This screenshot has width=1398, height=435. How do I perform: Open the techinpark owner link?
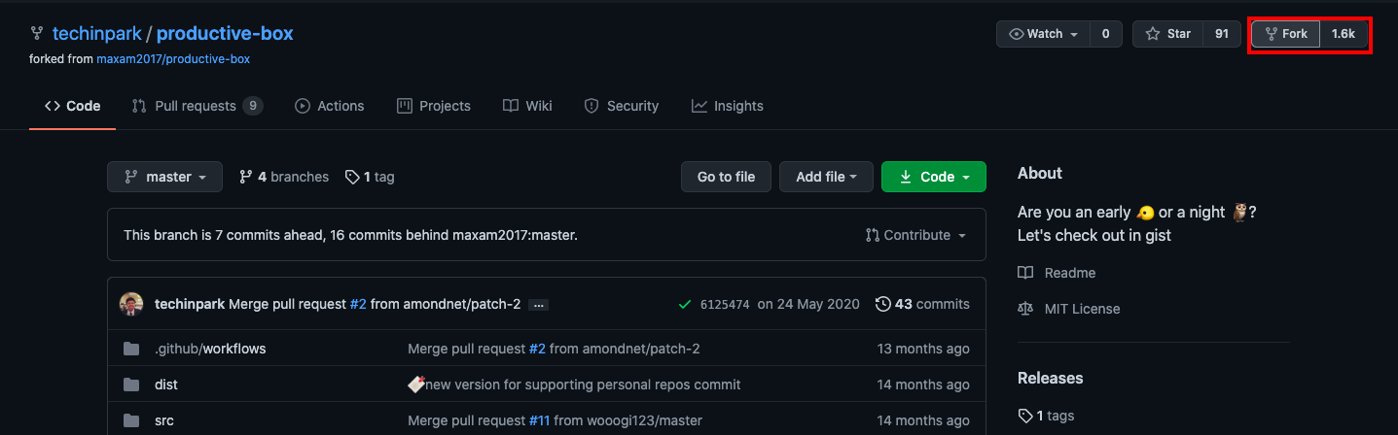click(96, 34)
